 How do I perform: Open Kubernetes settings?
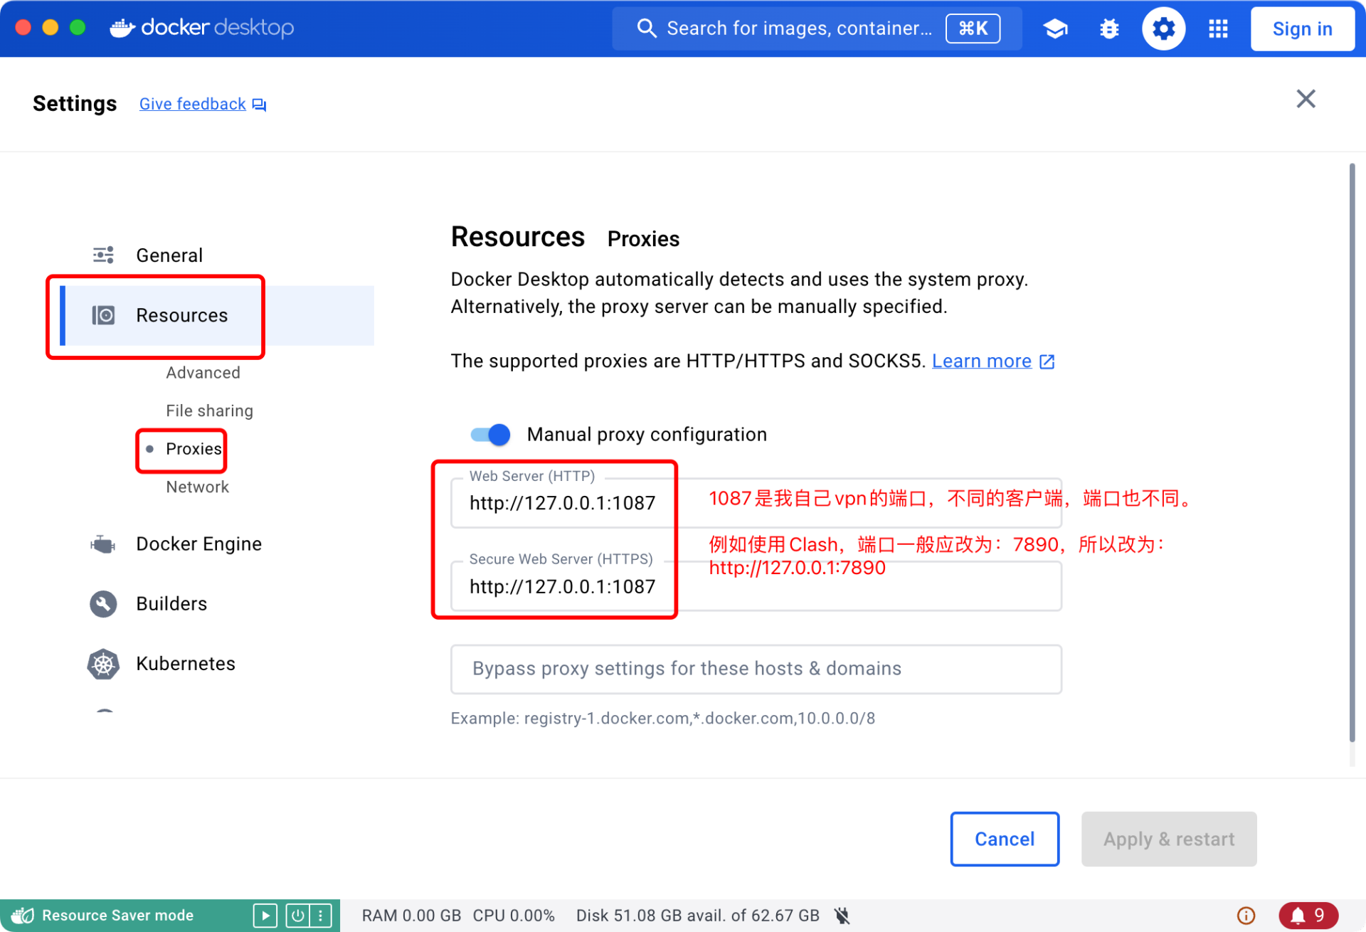tap(185, 663)
